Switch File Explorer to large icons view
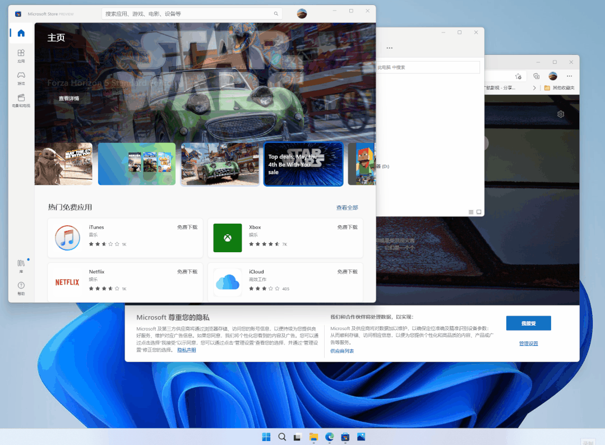This screenshot has height=445, width=605. pos(479,212)
